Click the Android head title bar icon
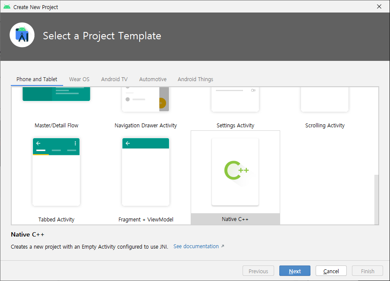 (x=7, y=7)
